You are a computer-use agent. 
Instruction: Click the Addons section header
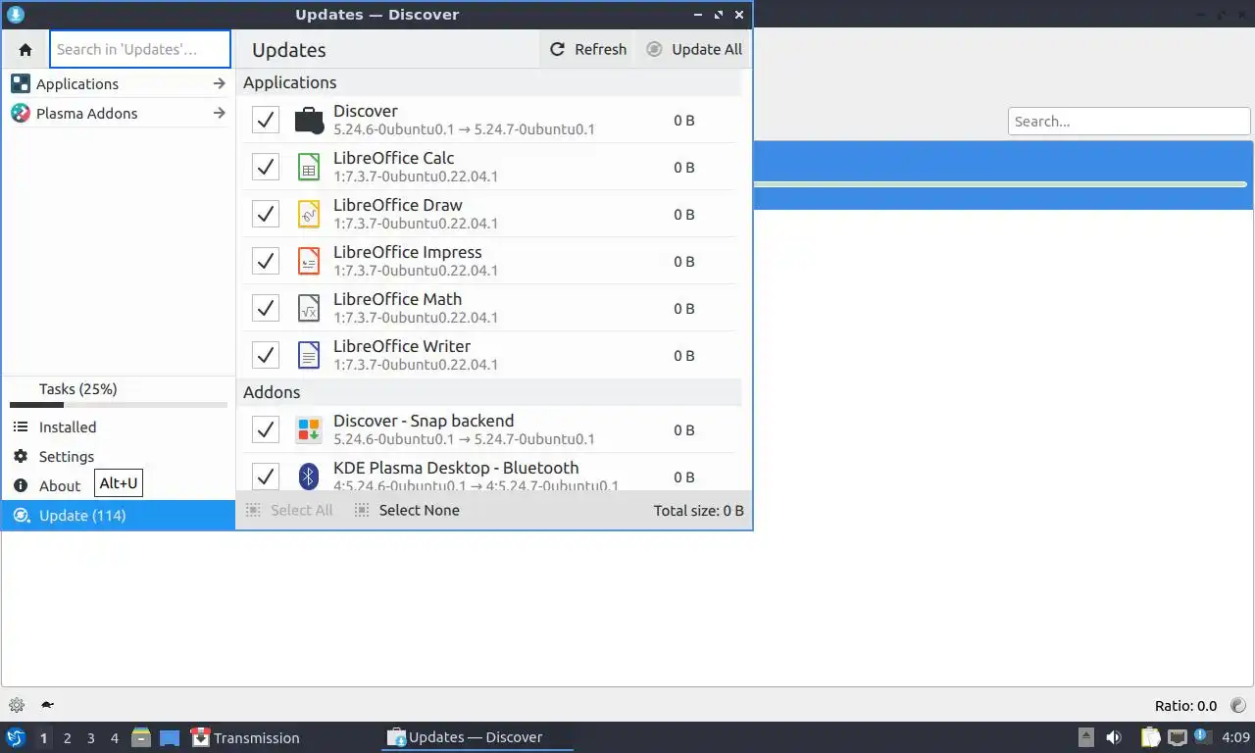pyautogui.click(x=488, y=392)
